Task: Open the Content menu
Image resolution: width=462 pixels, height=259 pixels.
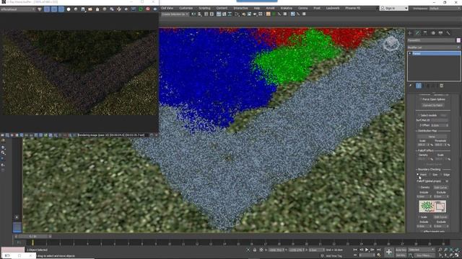Action: (222, 8)
